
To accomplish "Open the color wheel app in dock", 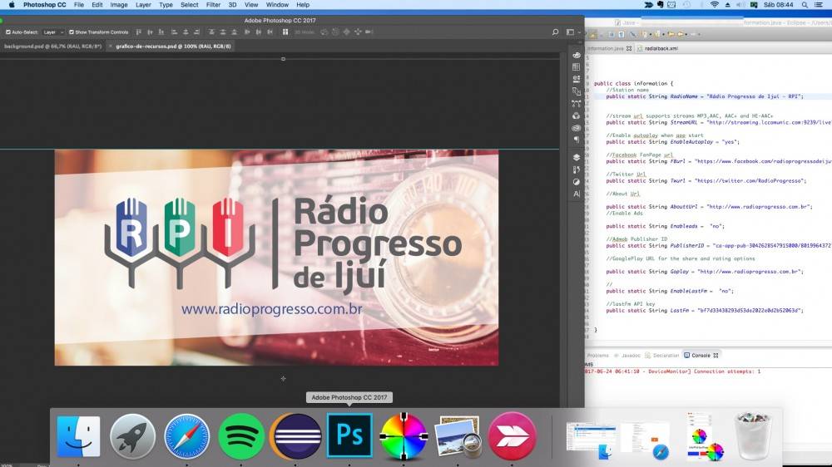I will click(404, 436).
